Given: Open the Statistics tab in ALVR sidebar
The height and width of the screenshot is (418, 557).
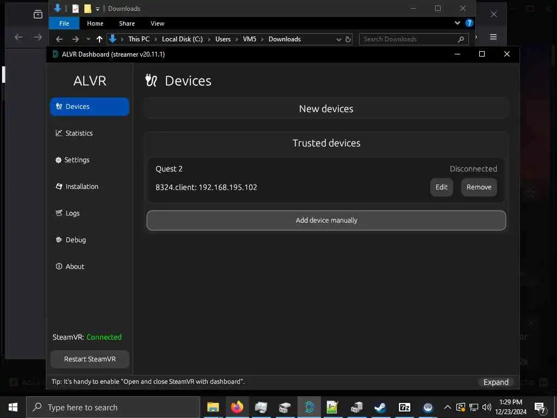Looking at the screenshot, I should coord(90,133).
